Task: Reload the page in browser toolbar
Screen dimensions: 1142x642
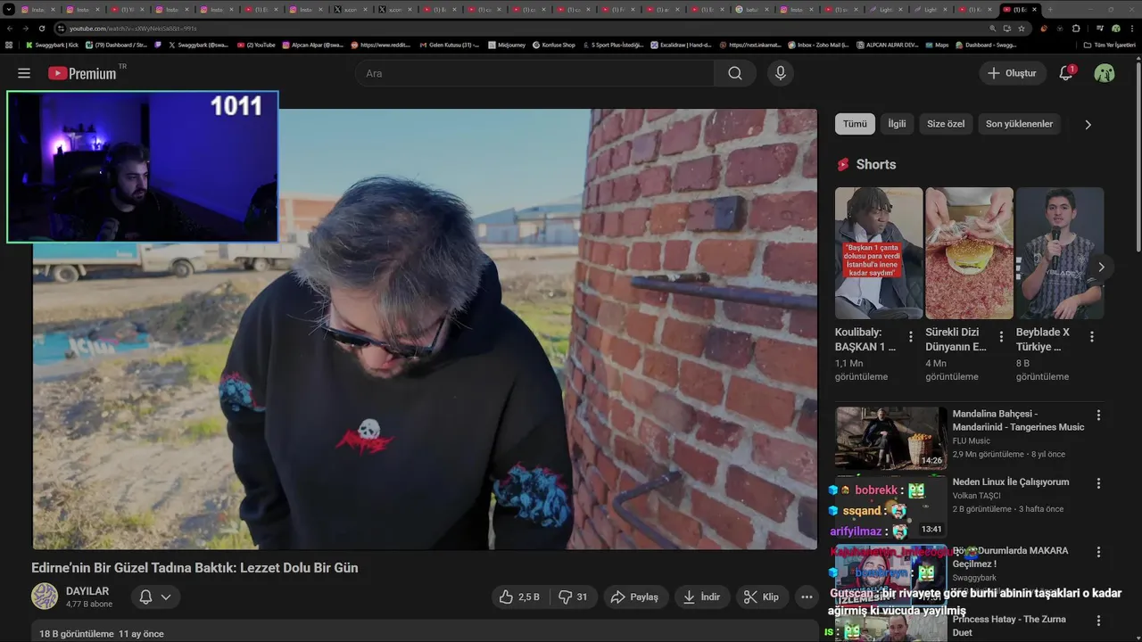Action: pos(41,29)
